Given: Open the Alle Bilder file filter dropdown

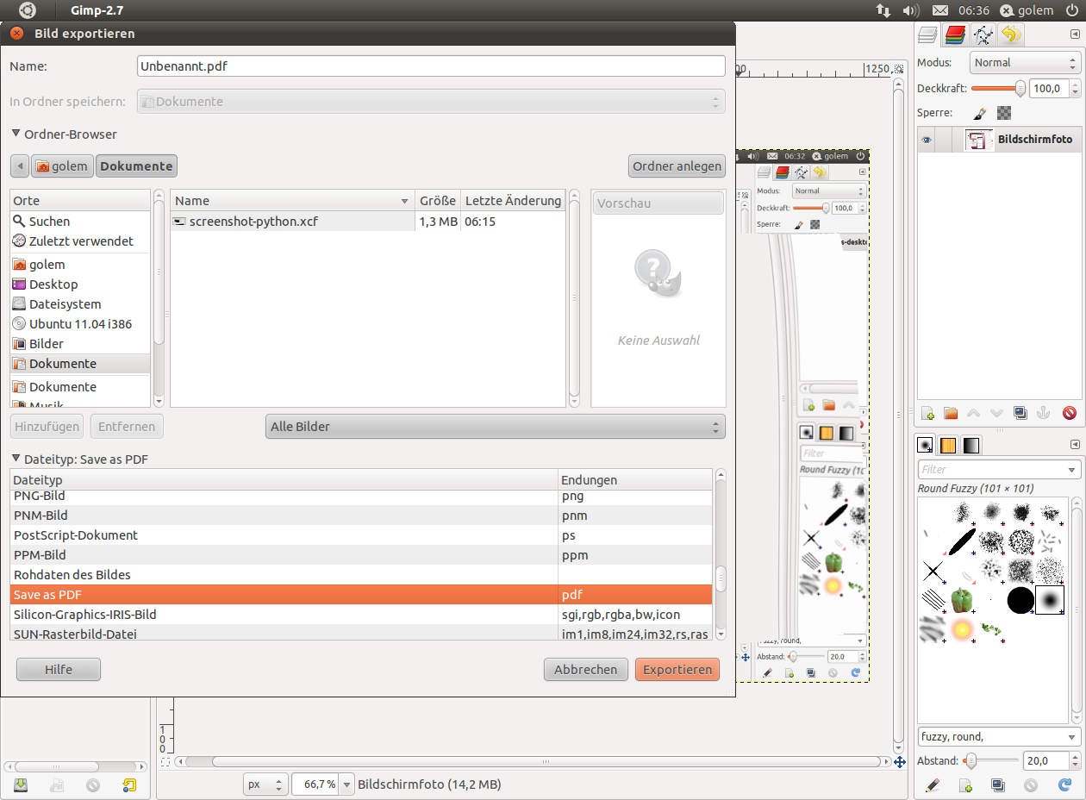Looking at the screenshot, I should click(495, 427).
